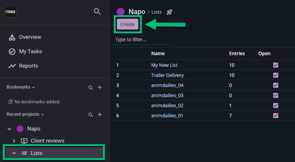The width and height of the screenshot is (295, 162).
Task: Expand the Client reviews node
Action: click(14, 141)
